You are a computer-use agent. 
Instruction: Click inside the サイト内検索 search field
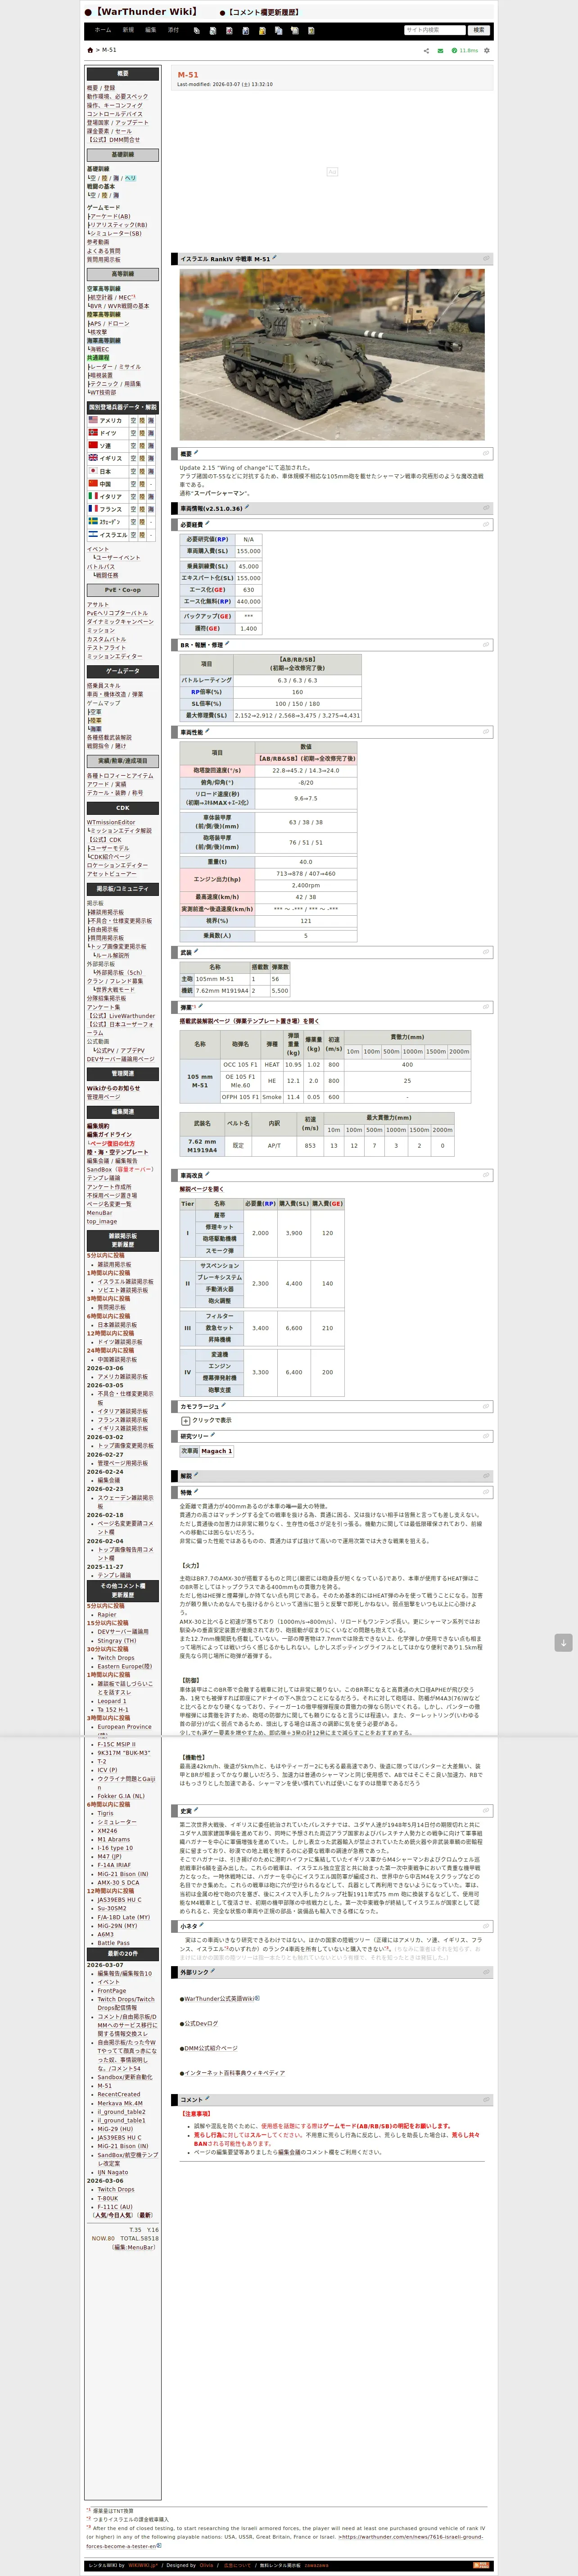[435, 30]
